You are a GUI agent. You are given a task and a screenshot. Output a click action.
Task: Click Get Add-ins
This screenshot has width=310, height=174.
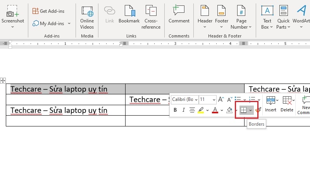click(48, 11)
